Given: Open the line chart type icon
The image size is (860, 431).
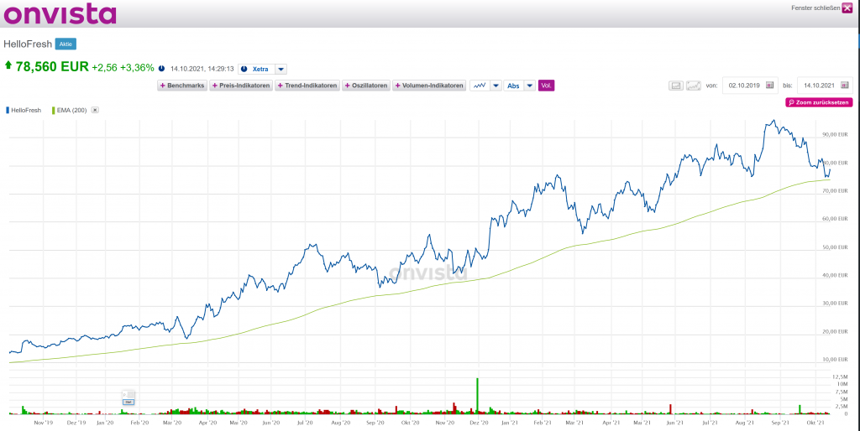Looking at the screenshot, I should (480, 86).
